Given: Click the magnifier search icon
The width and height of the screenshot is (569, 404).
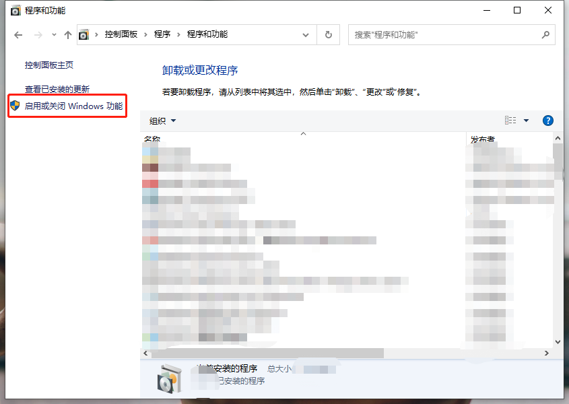Looking at the screenshot, I should (546, 35).
